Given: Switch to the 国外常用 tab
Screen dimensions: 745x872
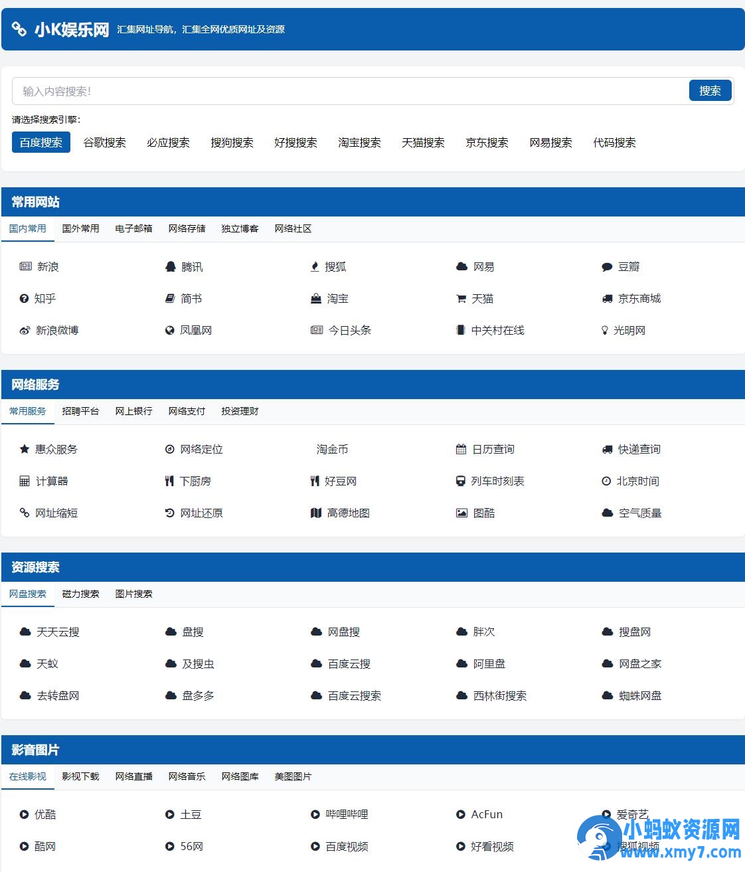Looking at the screenshot, I should pos(80,228).
